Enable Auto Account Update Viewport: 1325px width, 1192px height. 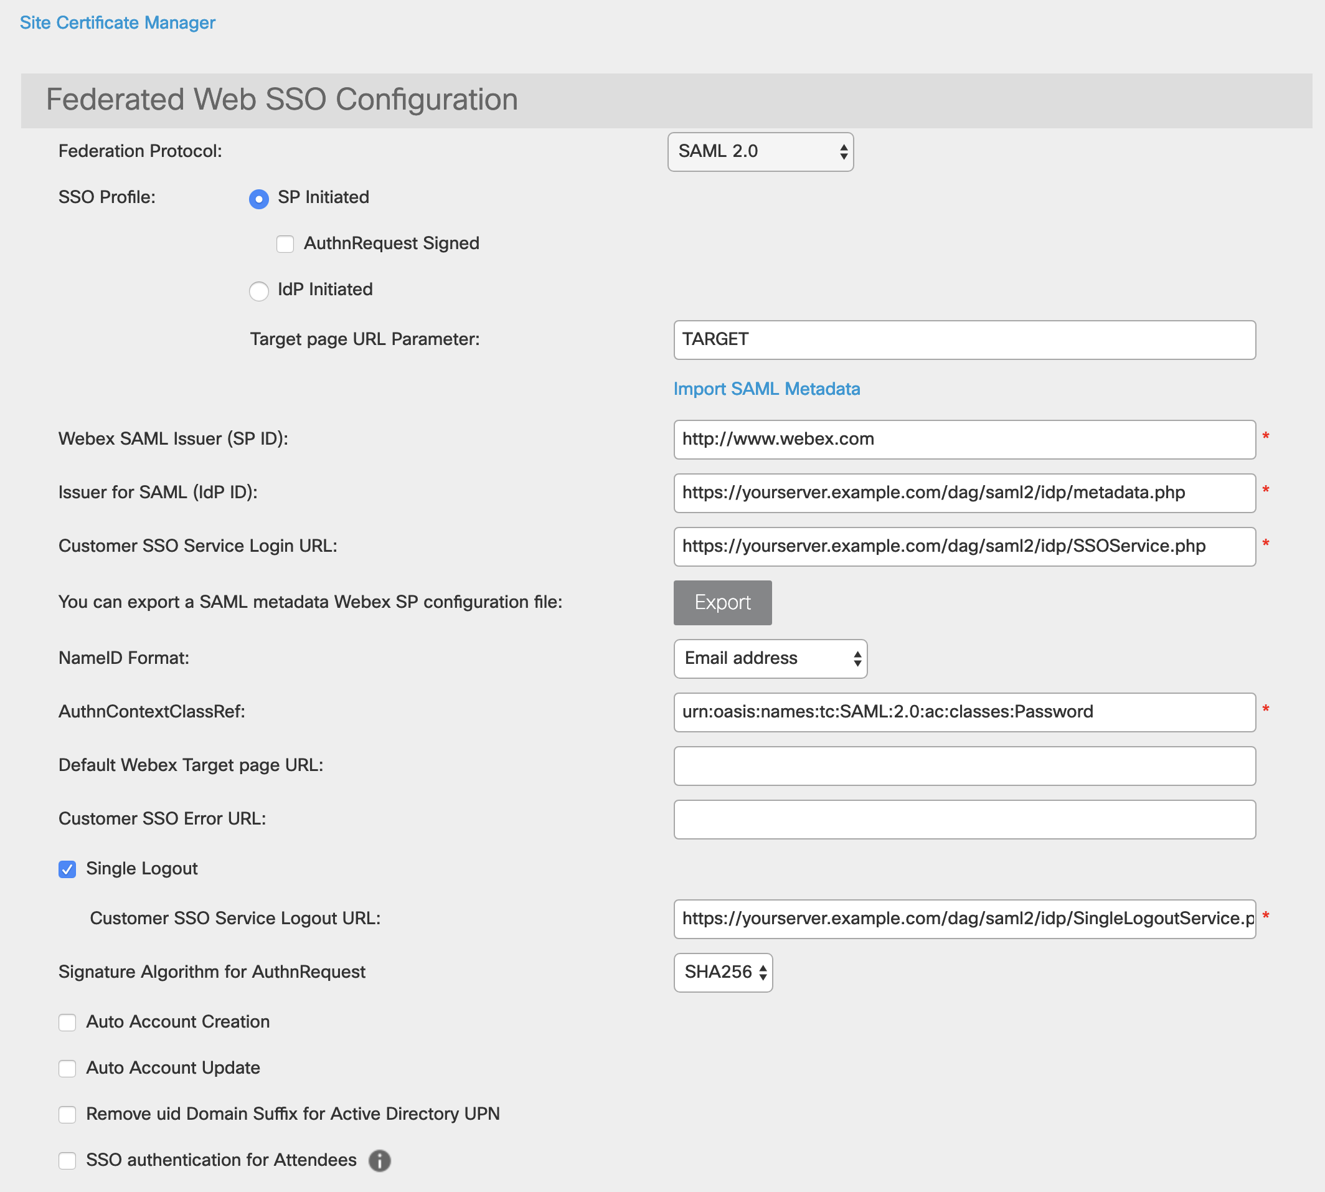67,1068
